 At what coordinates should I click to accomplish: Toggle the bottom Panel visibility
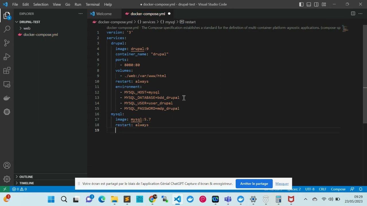(x=309, y=4)
